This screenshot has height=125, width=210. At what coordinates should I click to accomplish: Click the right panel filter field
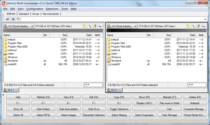[197, 85]
